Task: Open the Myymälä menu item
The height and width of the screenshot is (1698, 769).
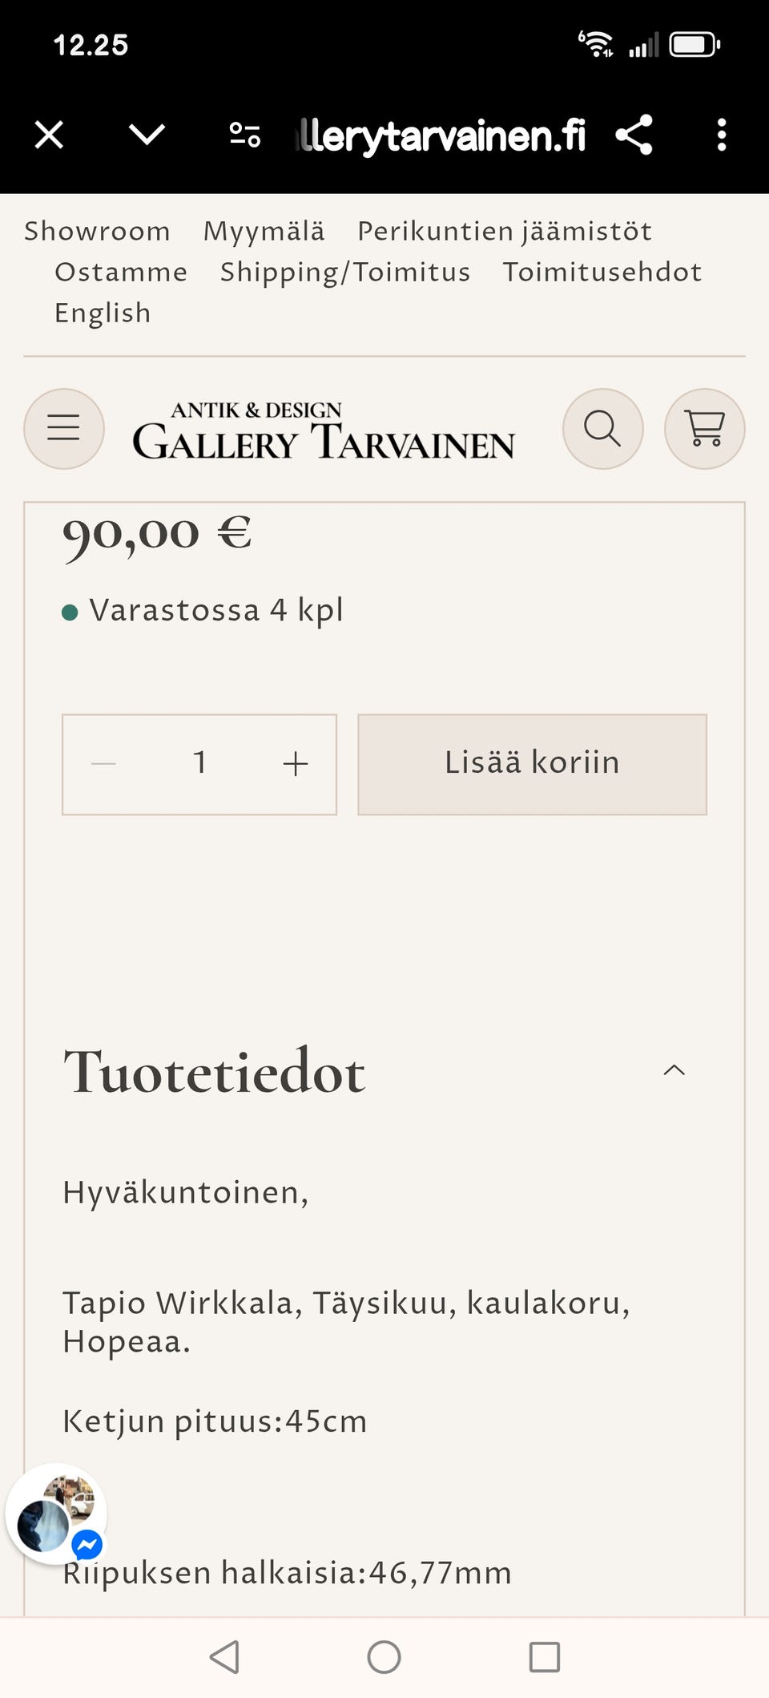Action: pos(264,230)
